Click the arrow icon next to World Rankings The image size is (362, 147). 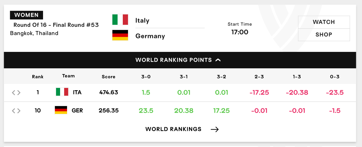(215, 129)
